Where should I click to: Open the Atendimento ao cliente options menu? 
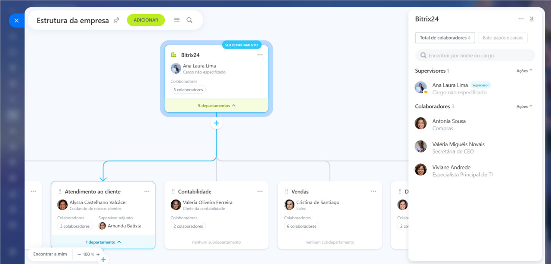[147, 191]
